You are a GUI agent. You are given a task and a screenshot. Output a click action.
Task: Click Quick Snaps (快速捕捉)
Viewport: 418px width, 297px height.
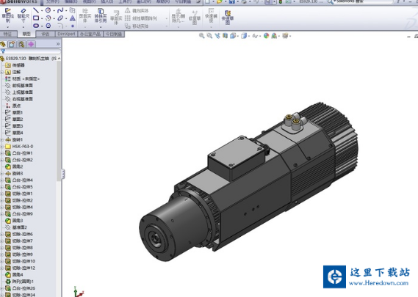click(211, 16)
